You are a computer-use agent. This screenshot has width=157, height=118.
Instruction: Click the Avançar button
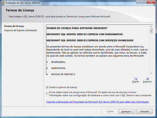(127, 111)
